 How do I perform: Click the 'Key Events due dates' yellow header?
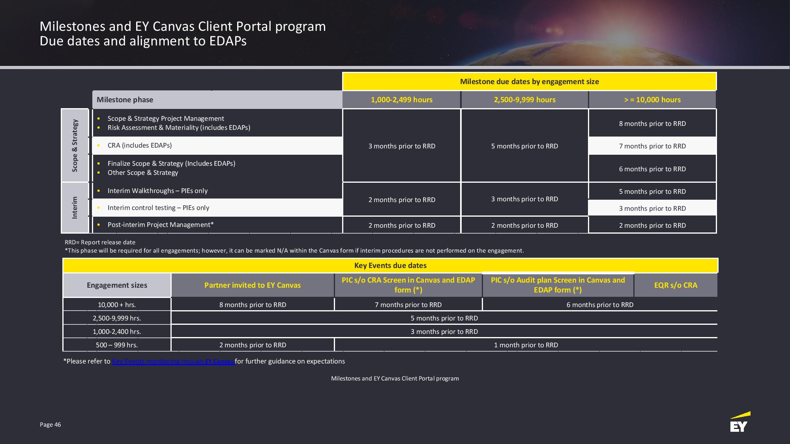tap(390, 266)
